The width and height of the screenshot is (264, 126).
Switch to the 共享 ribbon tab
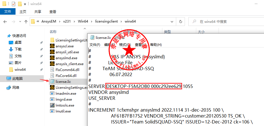coord(38,12)
